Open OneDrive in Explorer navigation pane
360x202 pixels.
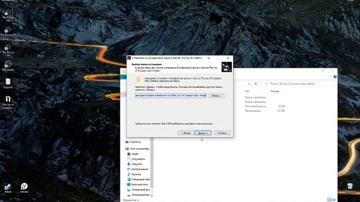135,142
